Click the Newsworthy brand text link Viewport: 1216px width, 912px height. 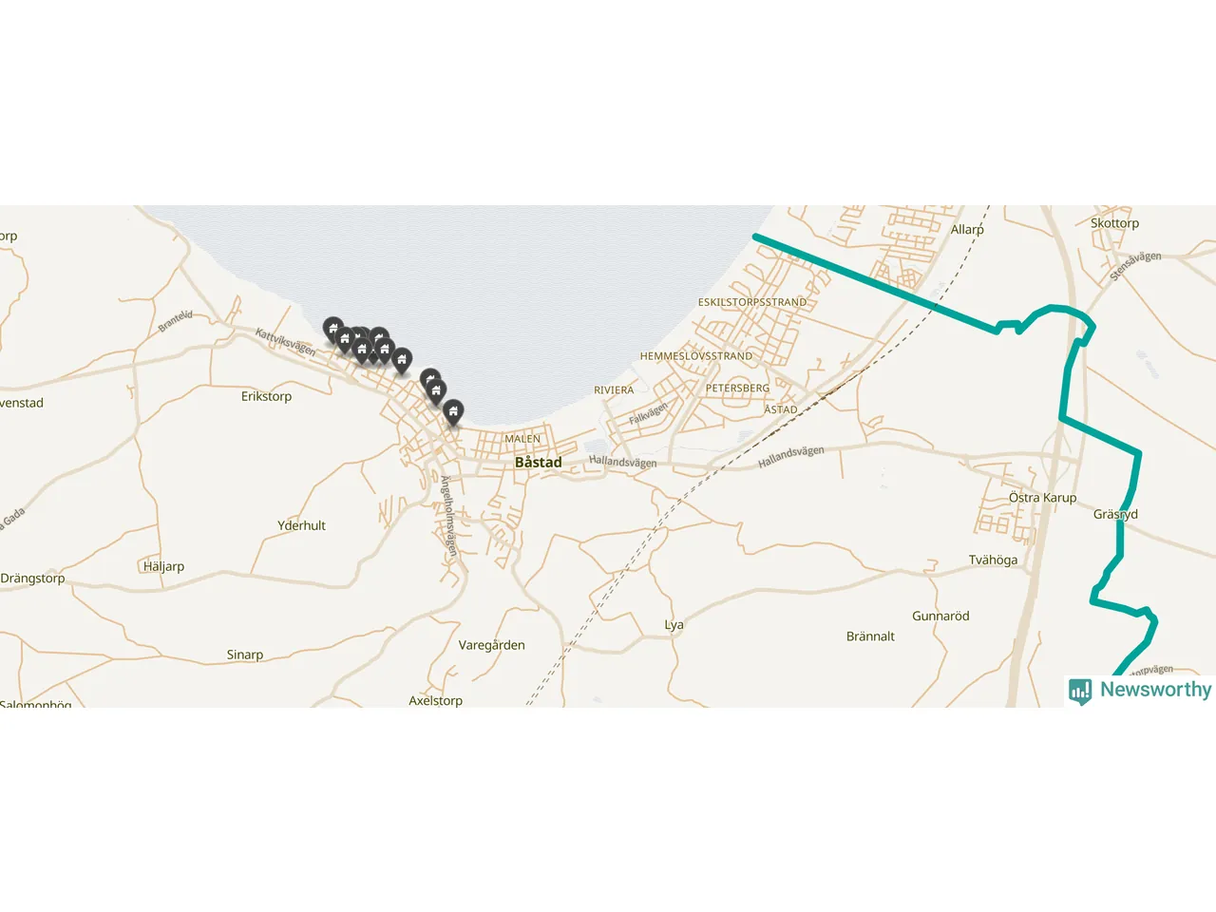[1155, 690]
